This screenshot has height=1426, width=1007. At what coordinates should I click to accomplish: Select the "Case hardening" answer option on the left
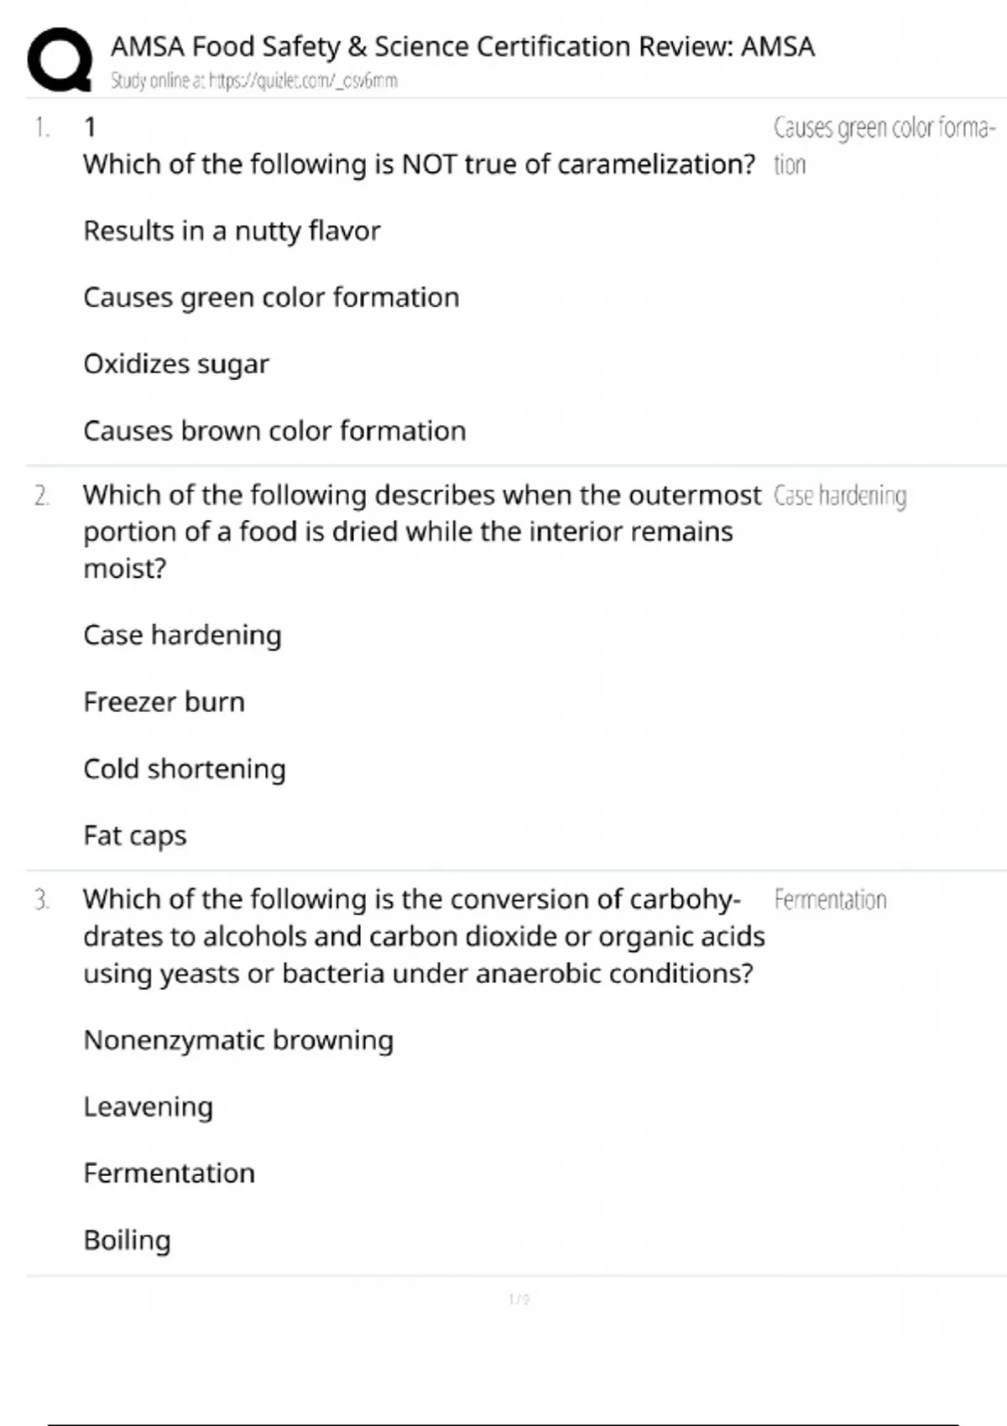click(x=182, y=635)
